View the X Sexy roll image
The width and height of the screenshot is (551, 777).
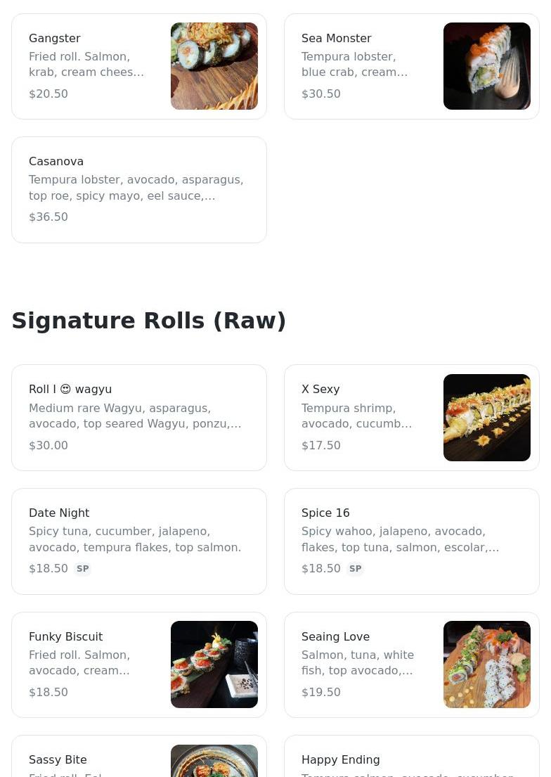point(486,418)
